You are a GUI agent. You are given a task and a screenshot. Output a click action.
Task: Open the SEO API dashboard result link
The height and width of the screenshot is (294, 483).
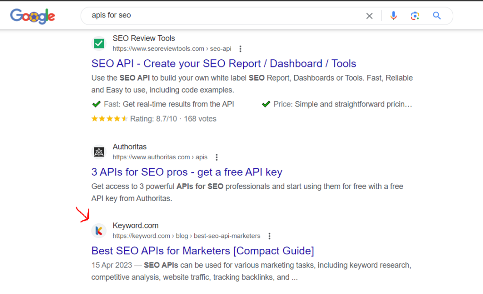[x=224, y=63]
